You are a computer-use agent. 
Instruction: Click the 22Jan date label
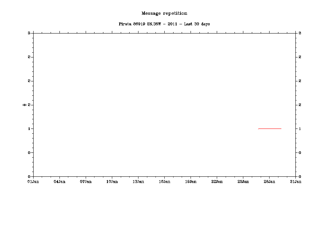(217, 182)
